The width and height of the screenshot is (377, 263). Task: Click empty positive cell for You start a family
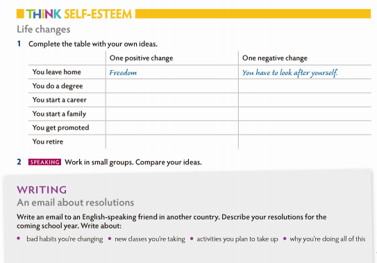coord(172,114)
